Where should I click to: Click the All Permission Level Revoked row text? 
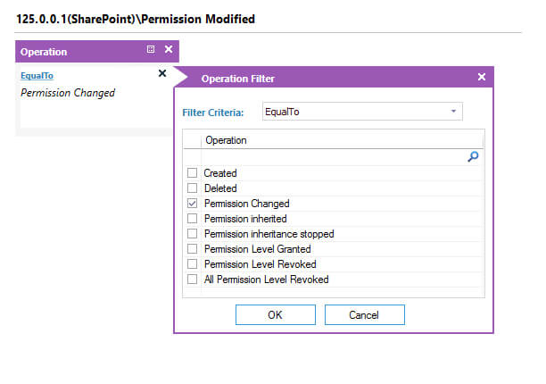pyautogui.click(x=267, y=280)
